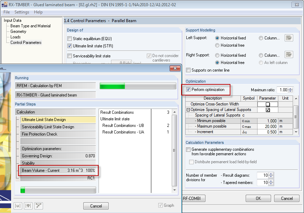The width and height of the screenshot is (304, 213).
Task: Select Serviceability Limit State Design step
Action: click(58, 127)
